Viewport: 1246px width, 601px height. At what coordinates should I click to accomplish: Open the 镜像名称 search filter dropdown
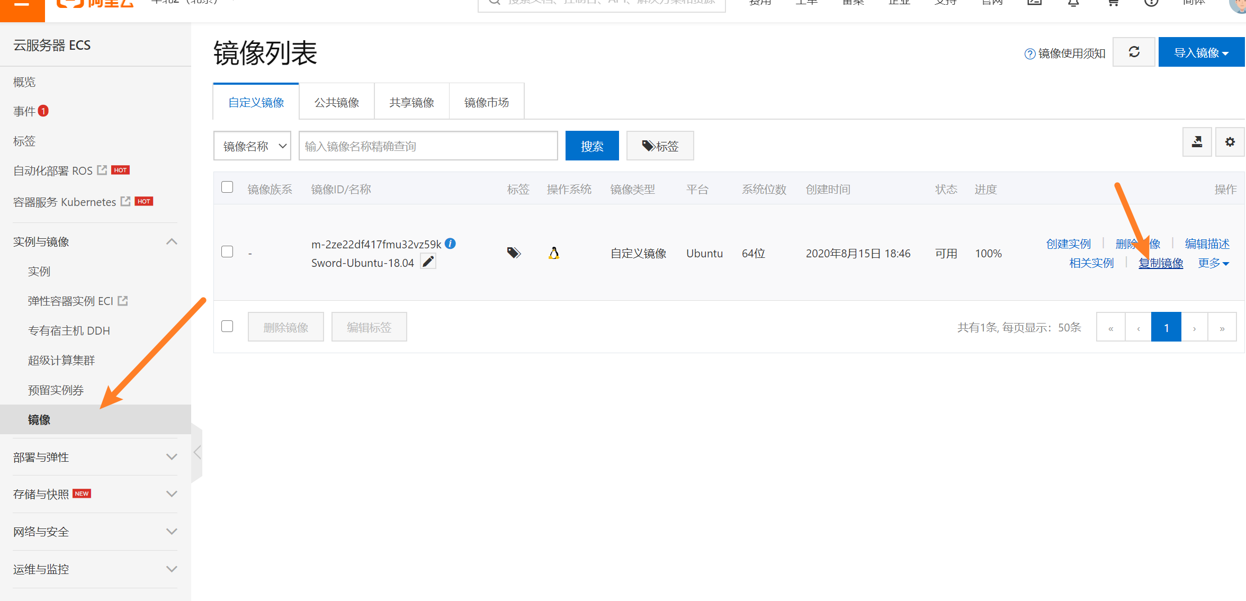(252, 145)
